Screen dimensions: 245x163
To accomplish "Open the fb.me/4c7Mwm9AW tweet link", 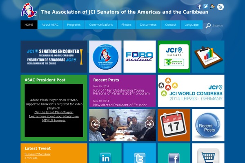I will coord(38,154).
